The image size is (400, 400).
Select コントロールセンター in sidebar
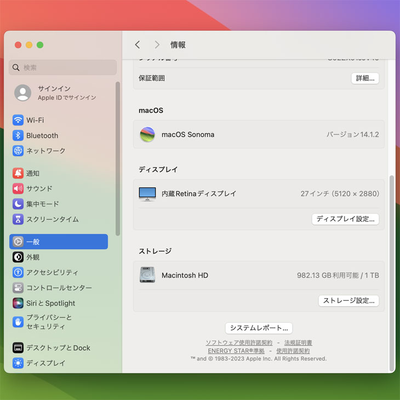[x=59, y=288]
